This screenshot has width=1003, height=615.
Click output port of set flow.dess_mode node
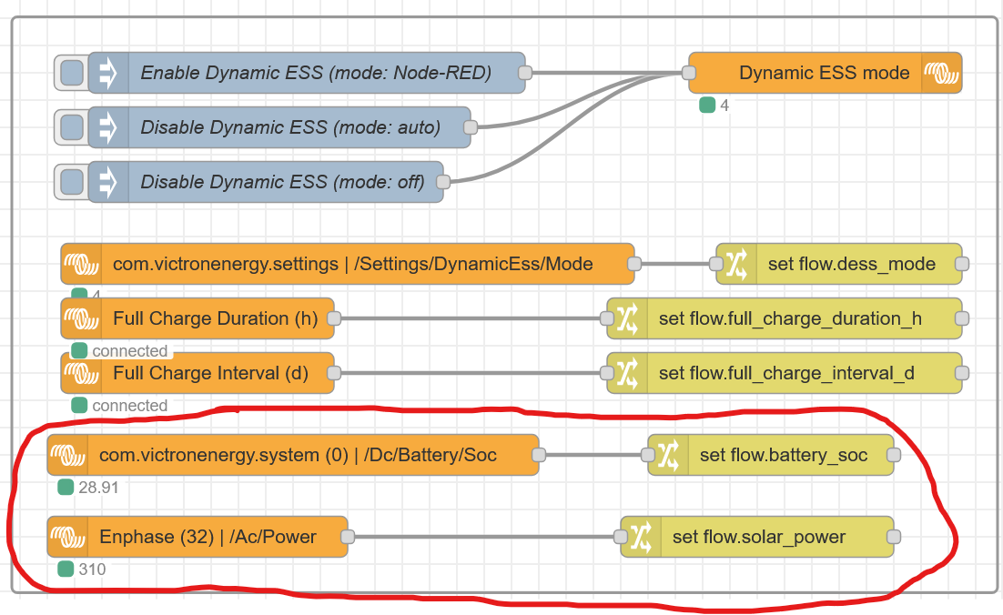coord(961,264)
